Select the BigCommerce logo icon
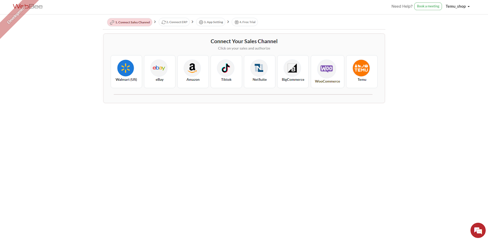The image size is (488, 239). [x=292, y=68]
